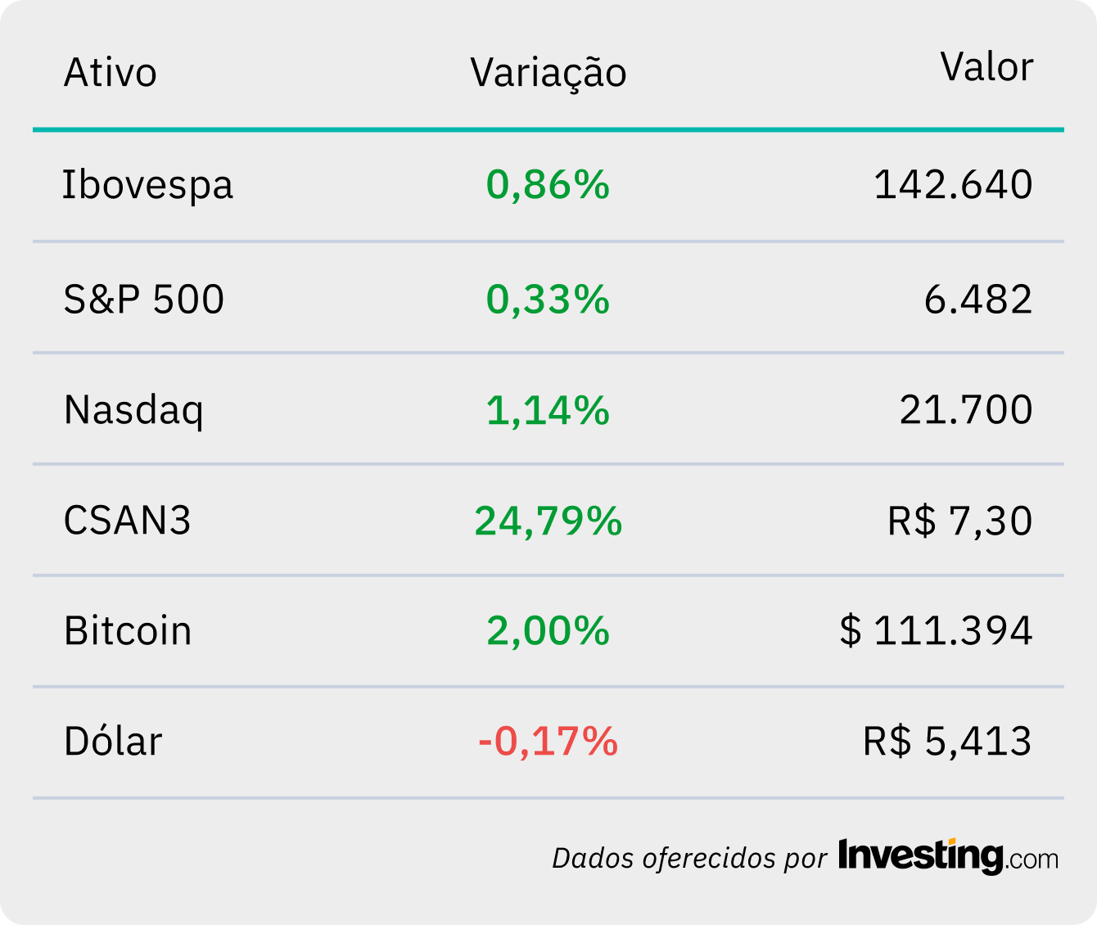1097x925 pixels.
Task: Click CSAN3 variation 24,79%
Action: [548, 521]
